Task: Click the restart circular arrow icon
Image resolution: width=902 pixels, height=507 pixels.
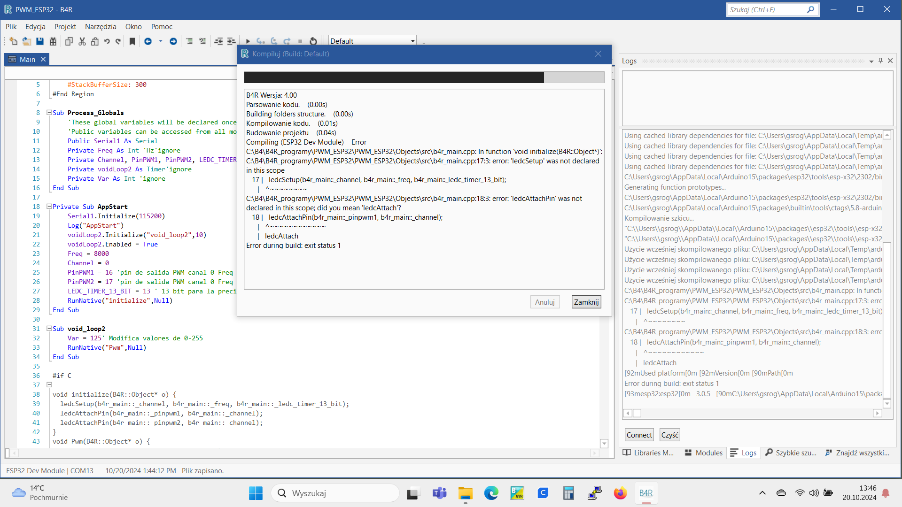Action: tap(313, 41)
